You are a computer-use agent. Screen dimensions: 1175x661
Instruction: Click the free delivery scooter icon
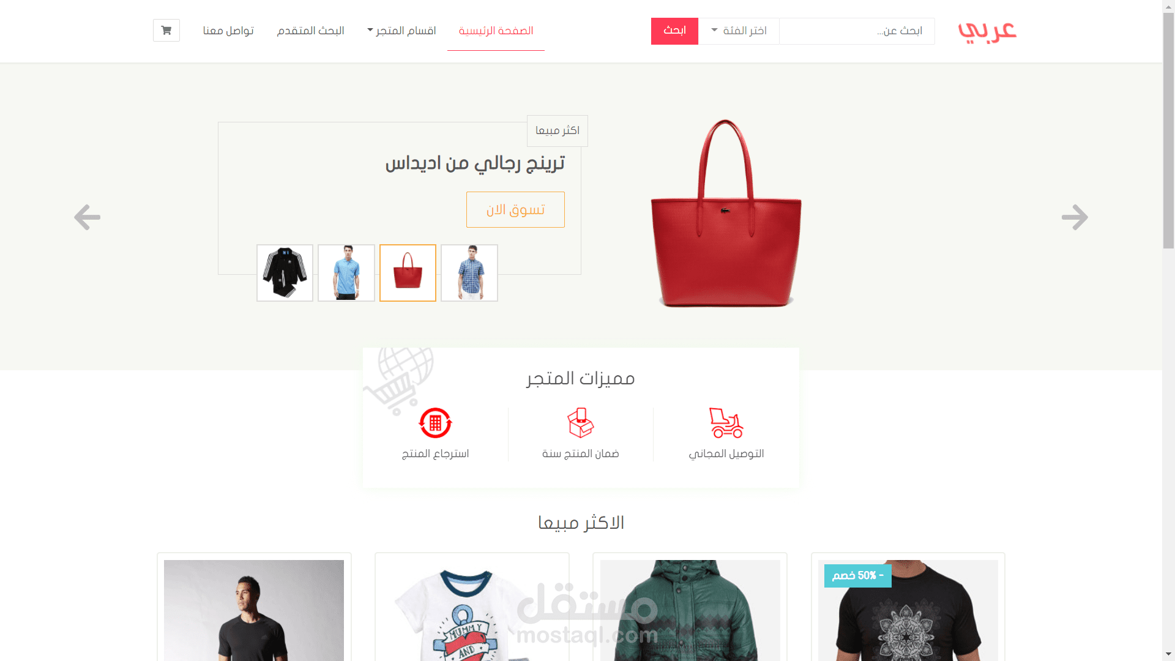point(726,423)
